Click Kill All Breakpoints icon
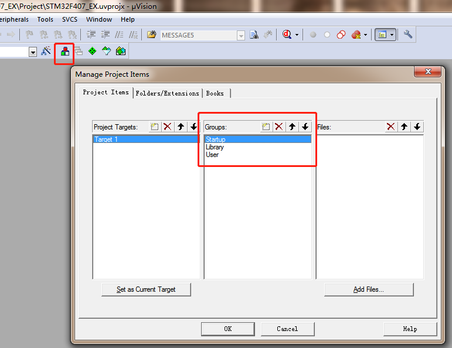This screenshot has width=452, height=348. click(x=356, y=35)
